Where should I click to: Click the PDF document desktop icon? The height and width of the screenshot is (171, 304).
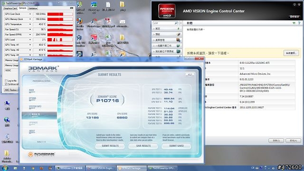108,23
